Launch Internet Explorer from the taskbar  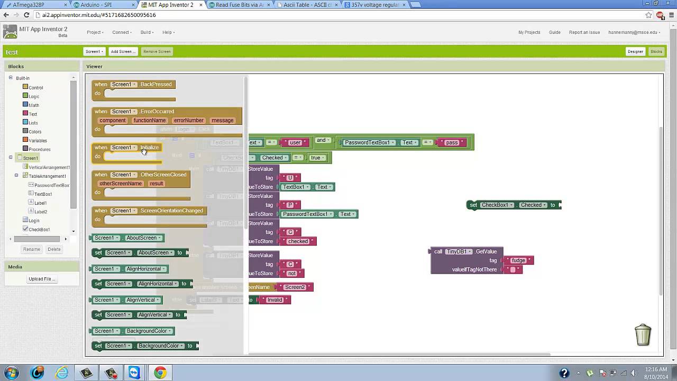click(x=62, y=373)
